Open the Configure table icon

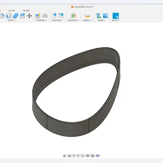[61, 16]
